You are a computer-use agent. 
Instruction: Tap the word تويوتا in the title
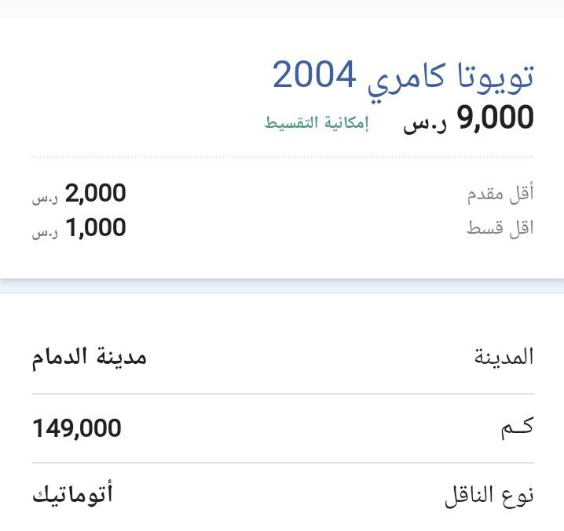(496, 77)
